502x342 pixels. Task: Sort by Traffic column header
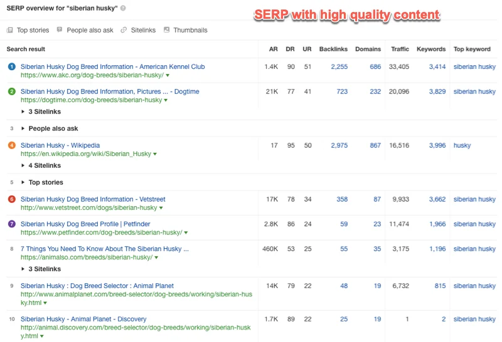coord(400,49)
